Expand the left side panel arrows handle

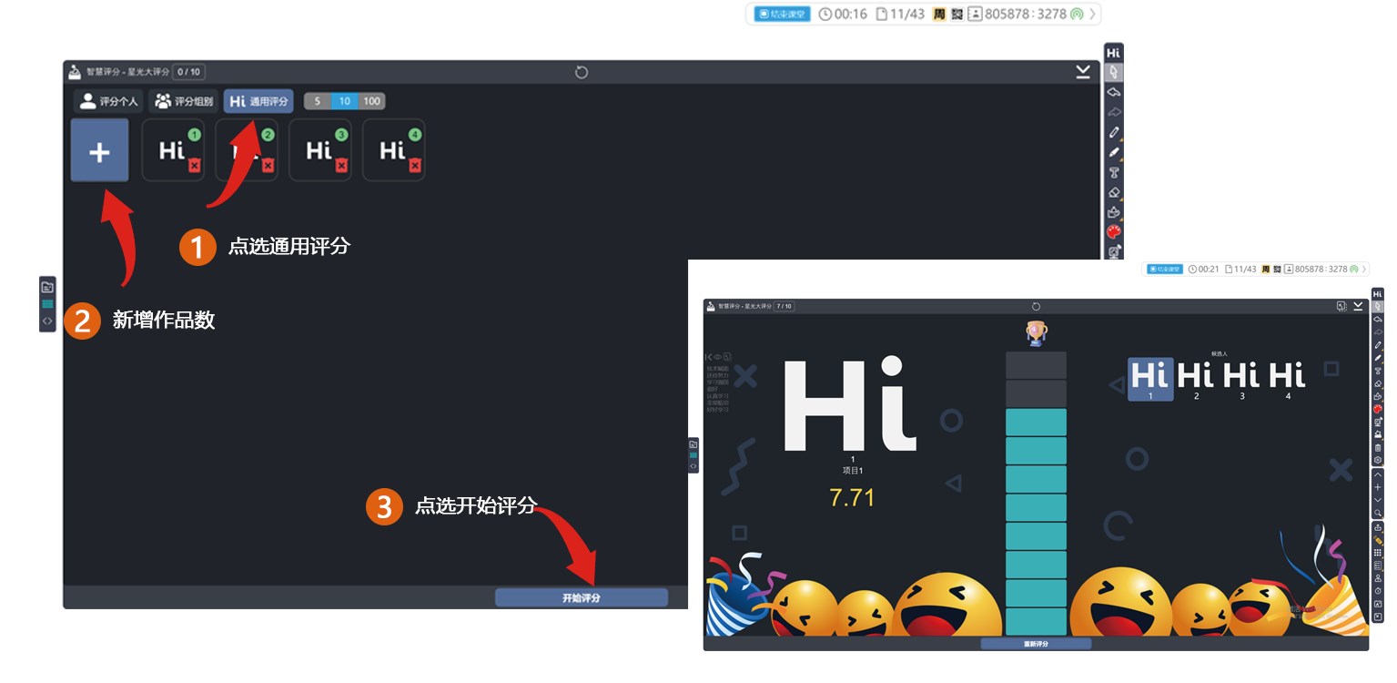point(47,321)
